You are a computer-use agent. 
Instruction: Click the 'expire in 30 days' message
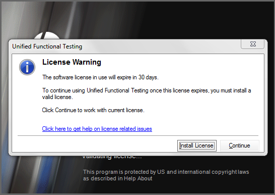[x=100, y=77]
